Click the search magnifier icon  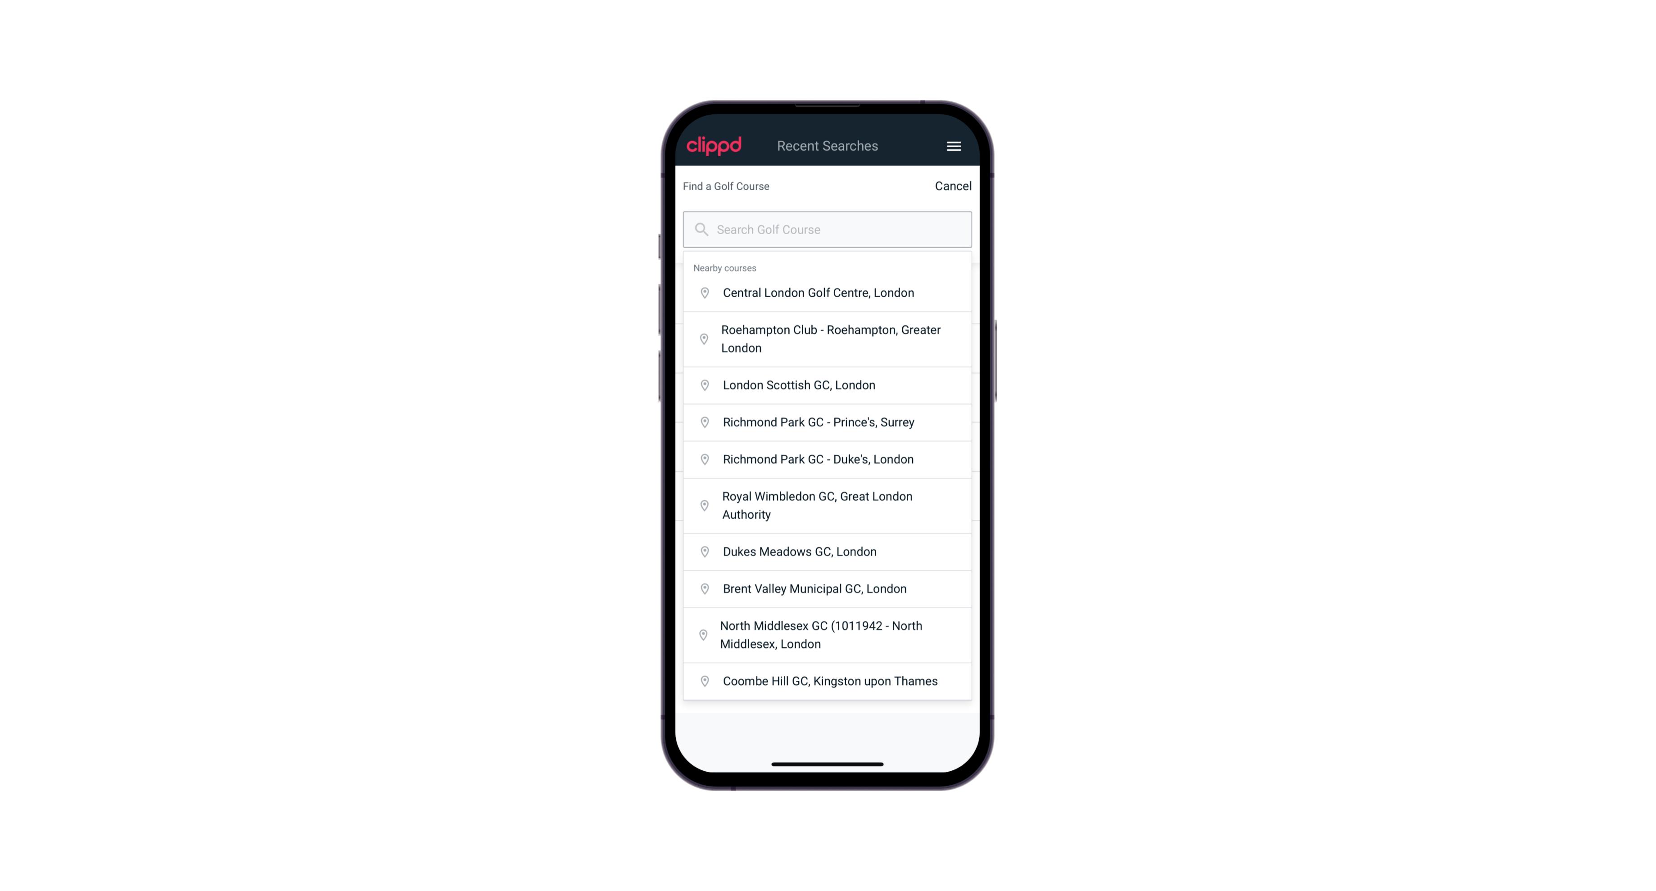tap(701, 229)
